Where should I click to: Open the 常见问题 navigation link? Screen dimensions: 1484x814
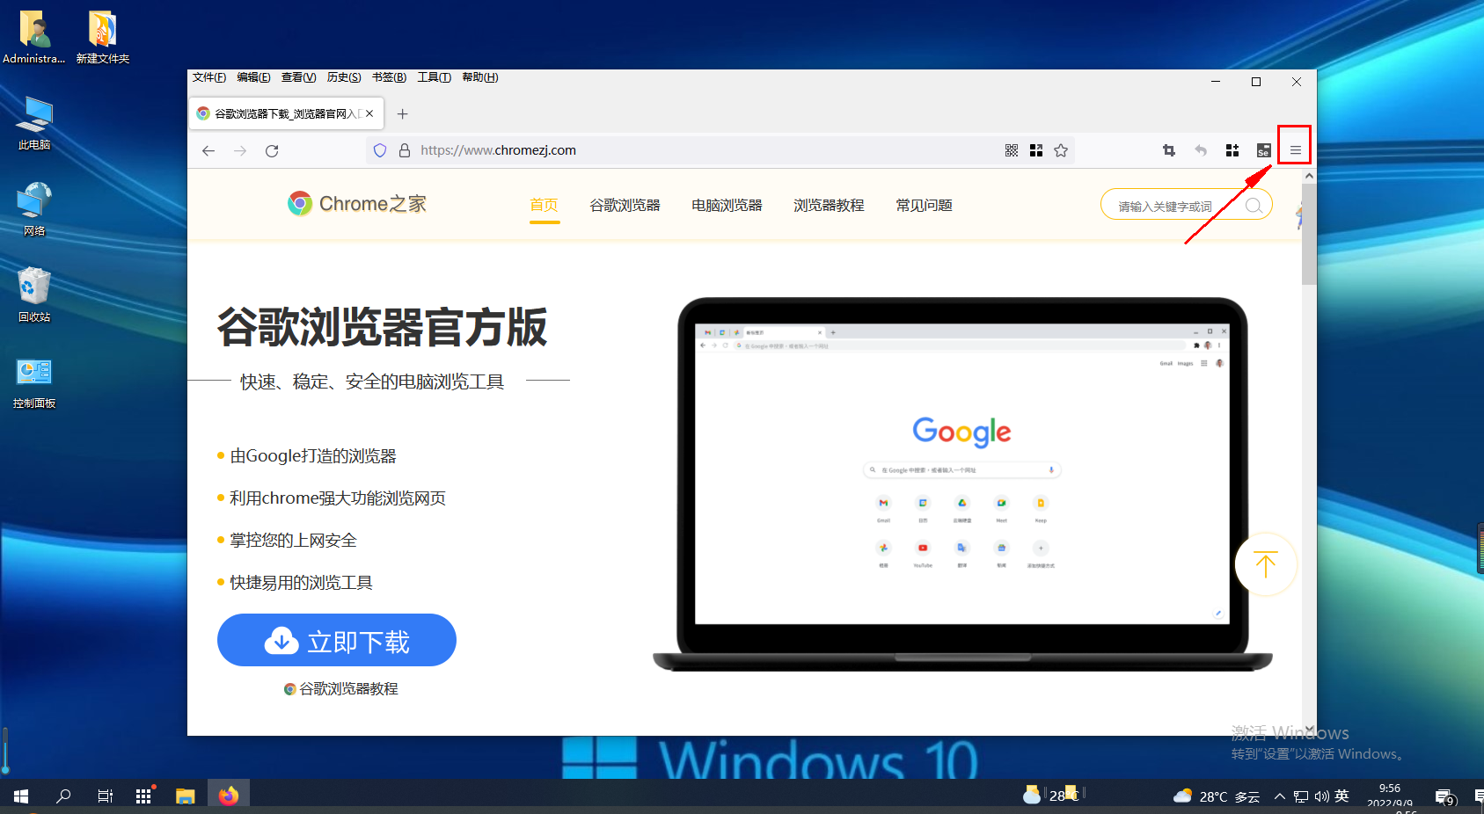(924, 205)
